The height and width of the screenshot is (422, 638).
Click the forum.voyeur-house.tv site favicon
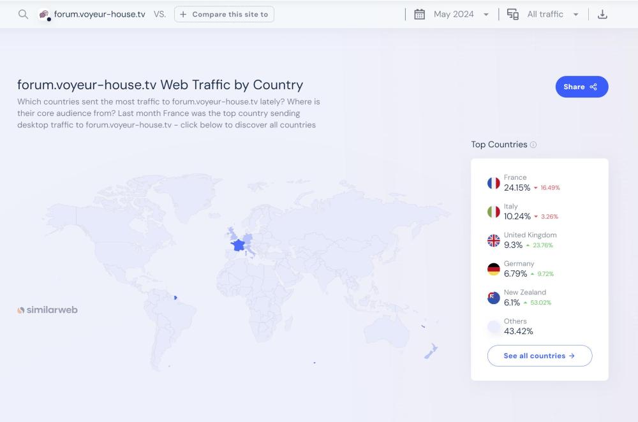coord(45,14)
